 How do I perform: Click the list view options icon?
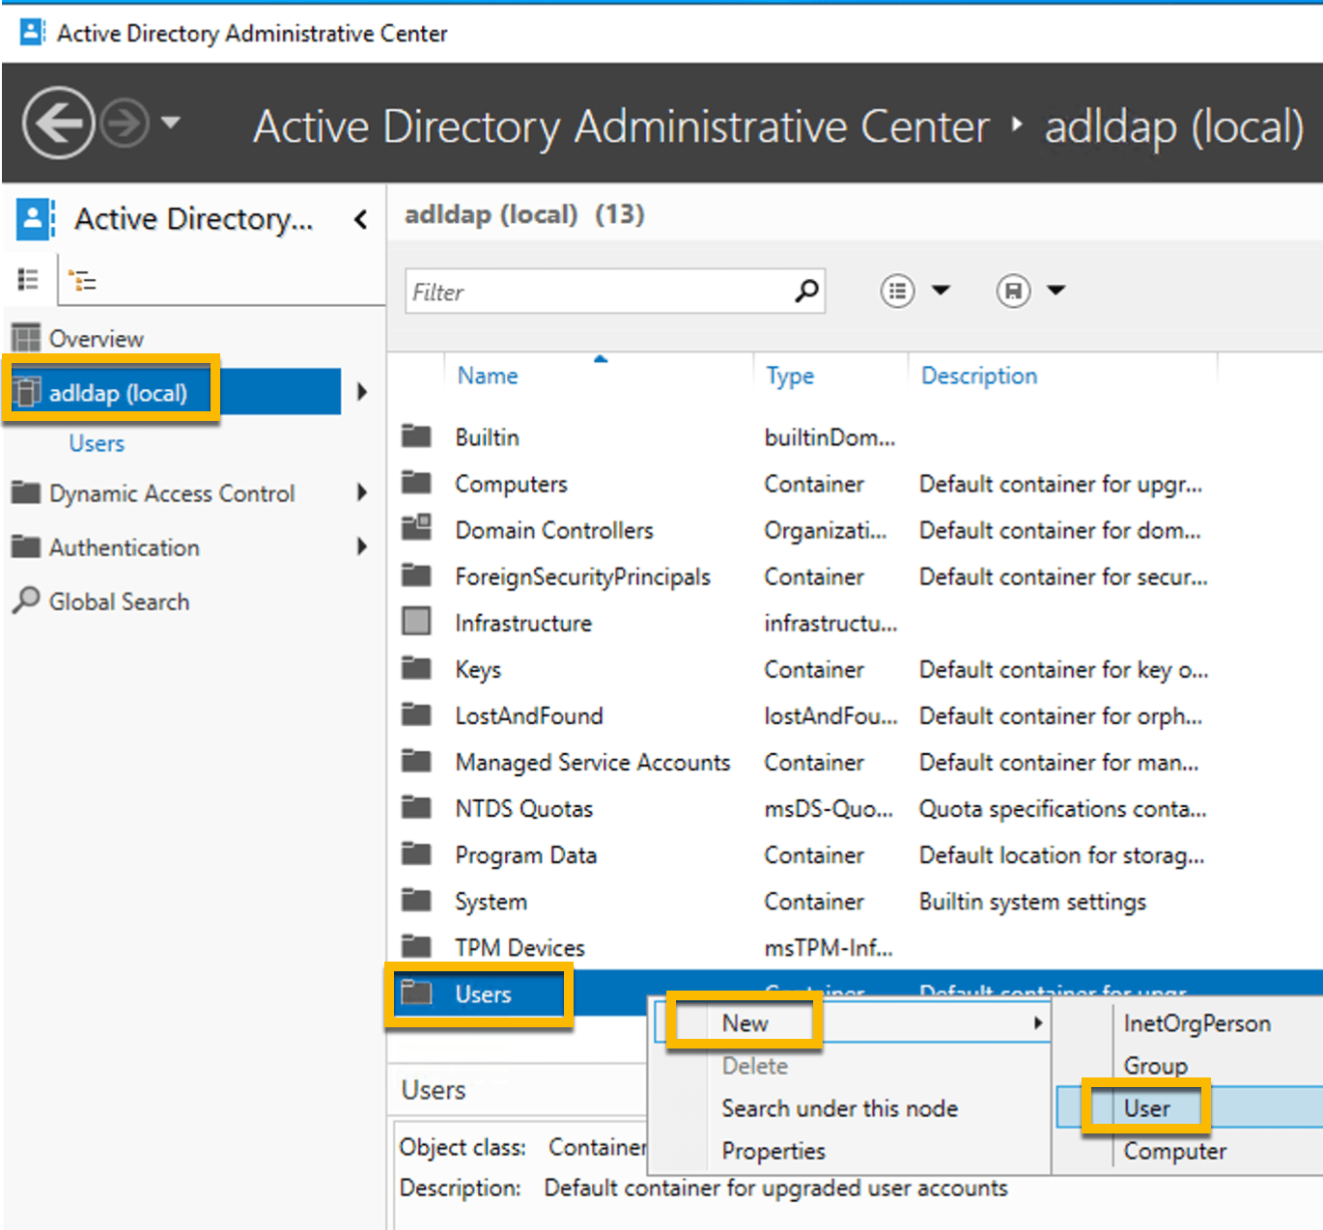coord(897,291)
